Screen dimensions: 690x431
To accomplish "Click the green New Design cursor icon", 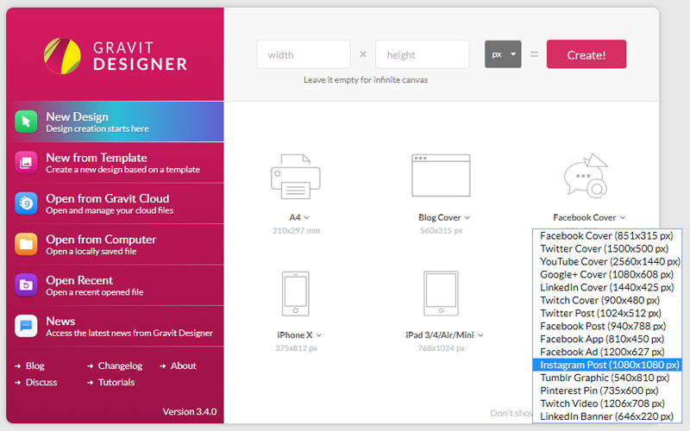I will click(x=26, y=122).
